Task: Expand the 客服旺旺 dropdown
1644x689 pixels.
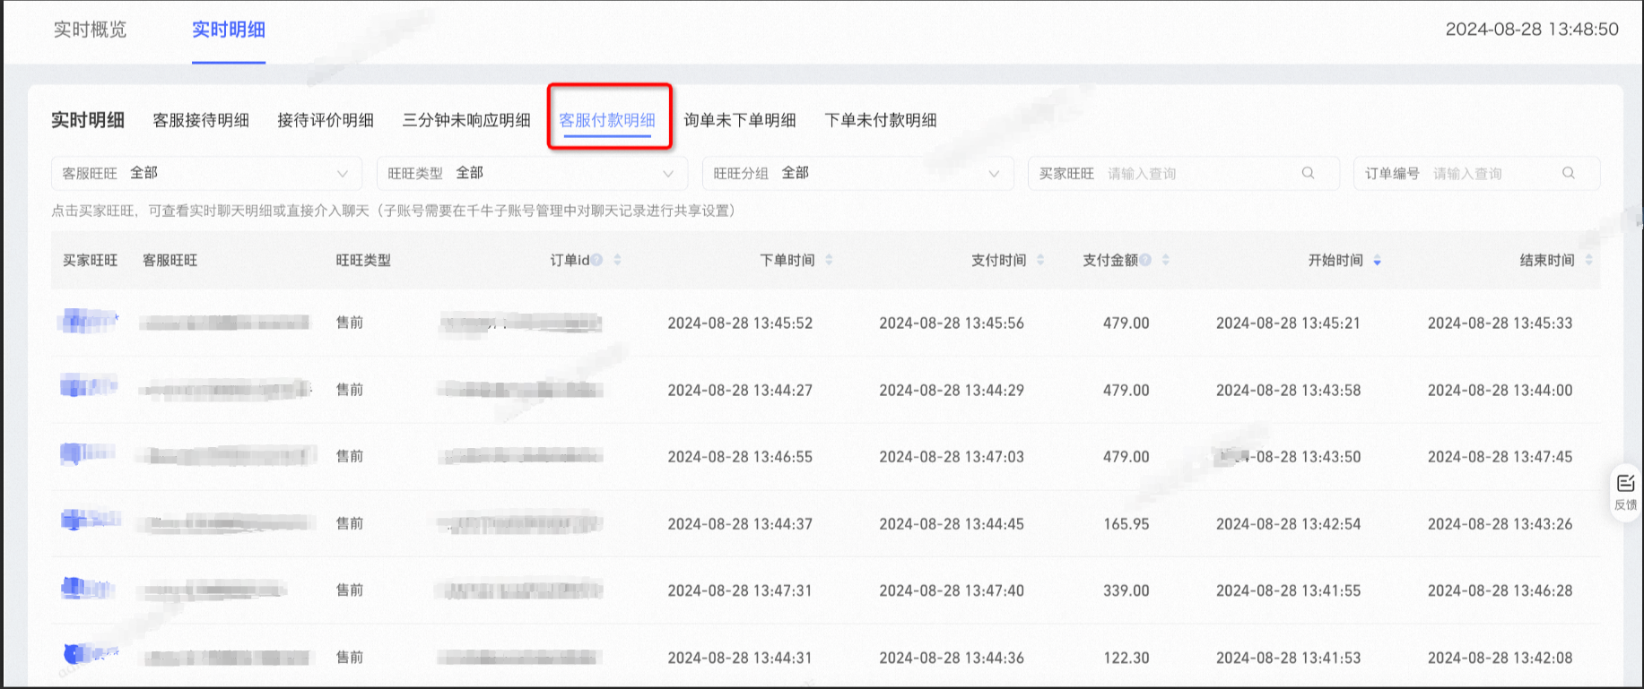Action: (x=206, y=173)
